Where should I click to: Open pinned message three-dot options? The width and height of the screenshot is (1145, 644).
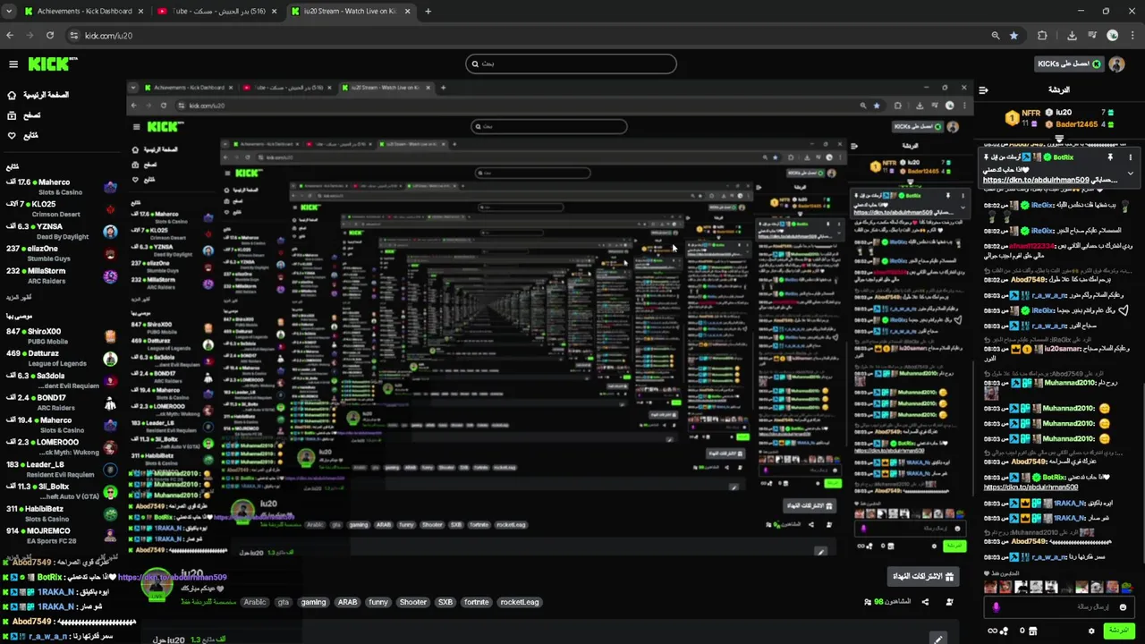pyautogui.click(x=1130, y=157)
